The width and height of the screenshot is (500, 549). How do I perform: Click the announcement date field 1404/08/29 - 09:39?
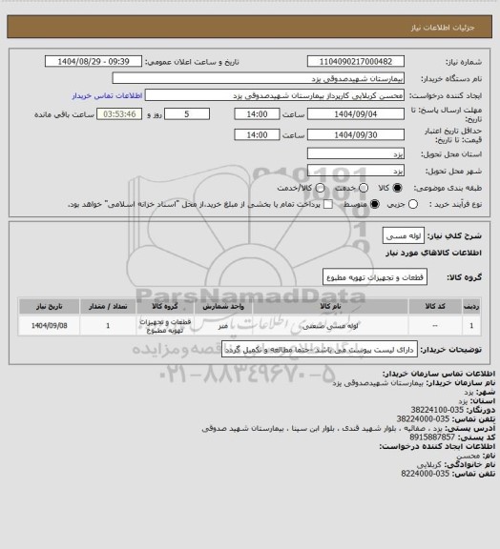point(94,61)
